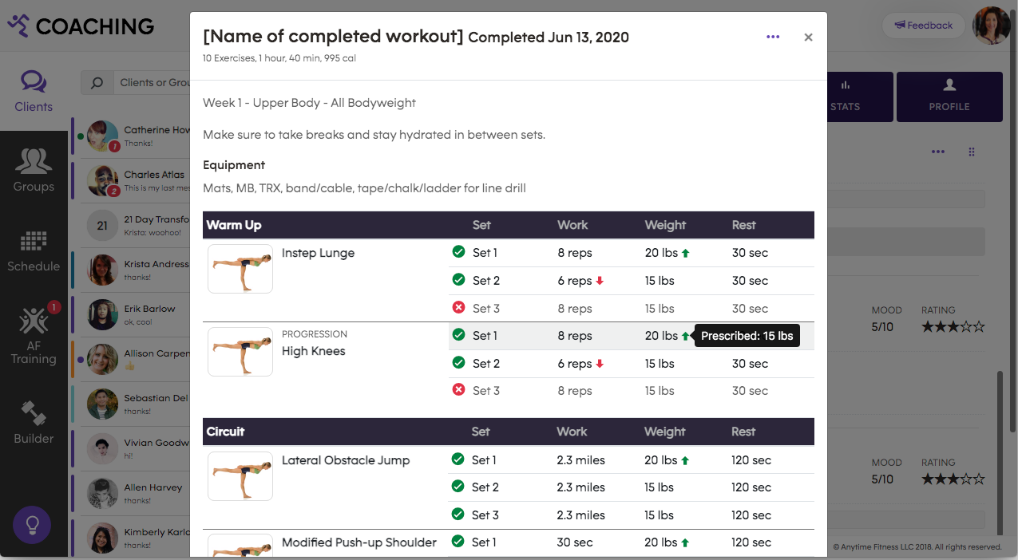Click Modified Push-up Shoulder exercise name
The width and height of the screenshot is (1018, 560).
359,542
